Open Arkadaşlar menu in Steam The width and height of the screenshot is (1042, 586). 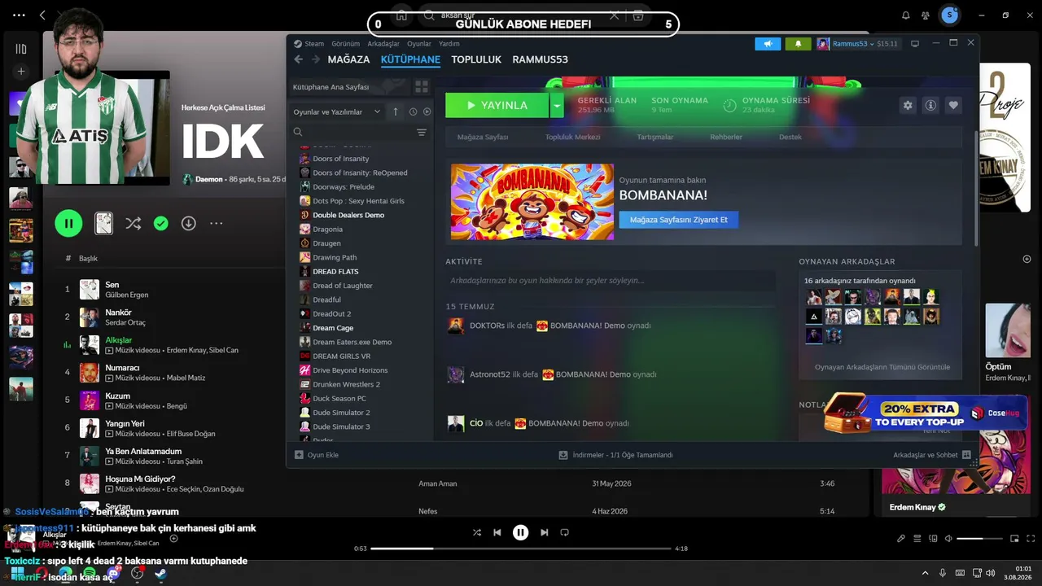tap(383, 43)
